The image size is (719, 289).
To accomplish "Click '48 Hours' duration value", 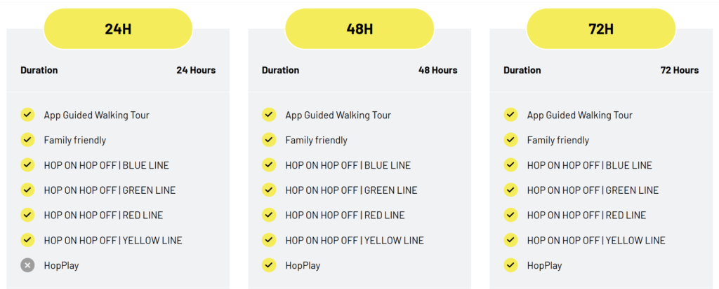I will point(438,70).
